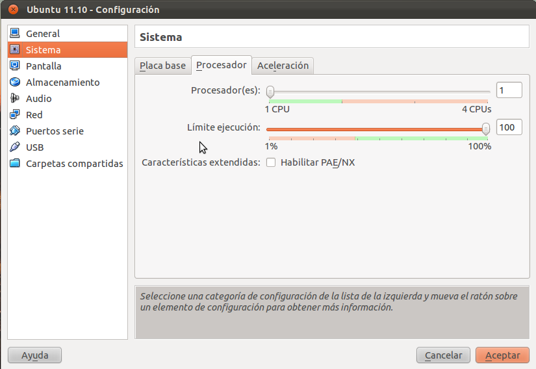Confirm settings with the Aceptar button
The width and height of the screenshot is (536, 369).
(502, 355)
